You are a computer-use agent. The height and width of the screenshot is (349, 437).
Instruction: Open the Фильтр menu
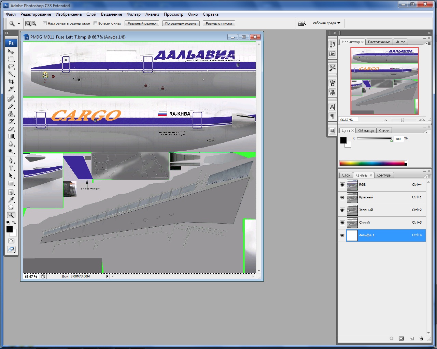click(133, 14)
